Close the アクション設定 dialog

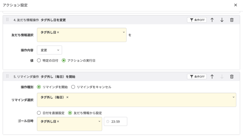[236, 5]
